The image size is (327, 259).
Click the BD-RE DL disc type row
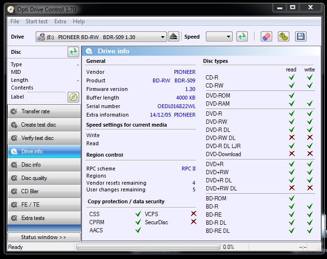tap(260, 230)
